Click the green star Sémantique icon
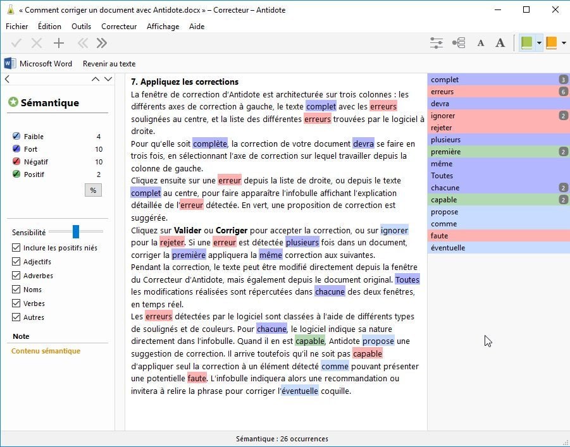 [13, 102]
